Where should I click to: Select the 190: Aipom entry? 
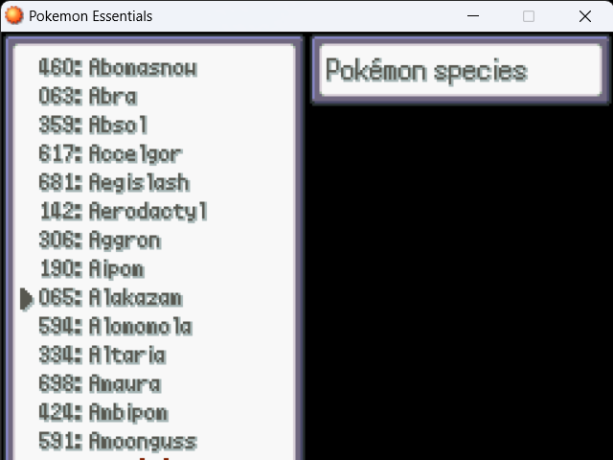pos(92,269)
